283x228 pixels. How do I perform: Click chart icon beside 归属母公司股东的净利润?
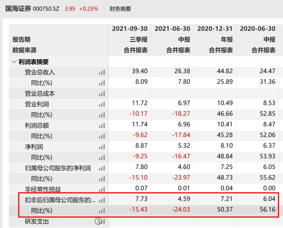(102, 168)
